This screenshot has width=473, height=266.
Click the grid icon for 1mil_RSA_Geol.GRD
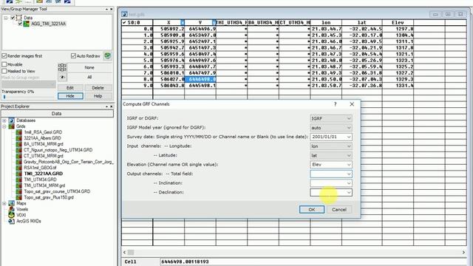click(x=19, y=132)
